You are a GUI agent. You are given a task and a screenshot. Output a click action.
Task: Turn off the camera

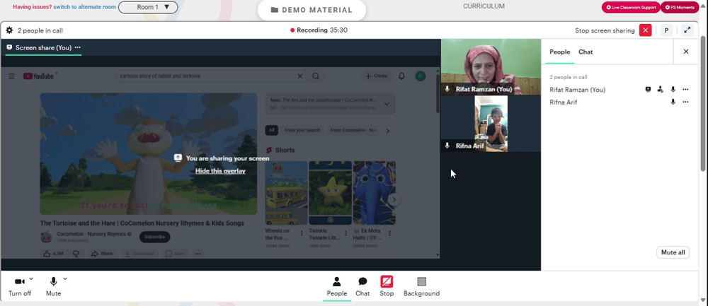point(19,286)
